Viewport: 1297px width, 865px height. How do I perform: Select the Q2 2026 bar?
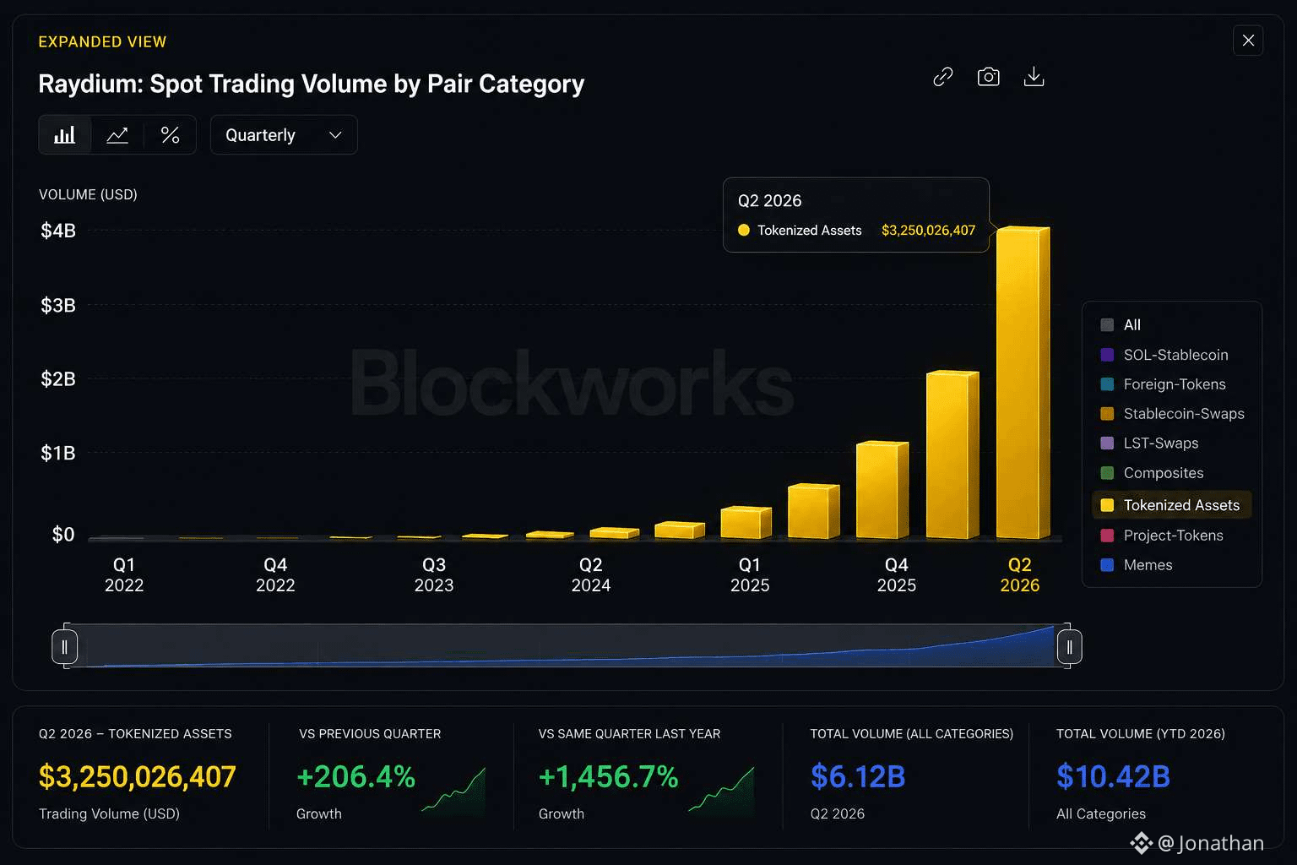(1023, 383)
